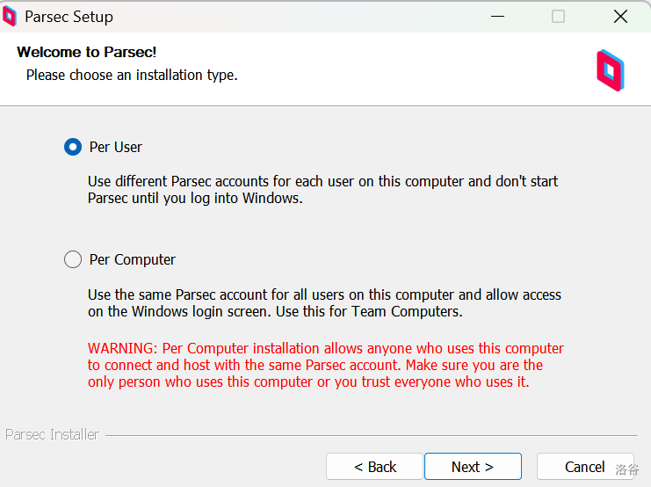651x487 pixels.
Task: Click the Per User description paragraph
Action: [x=322, y=190]
